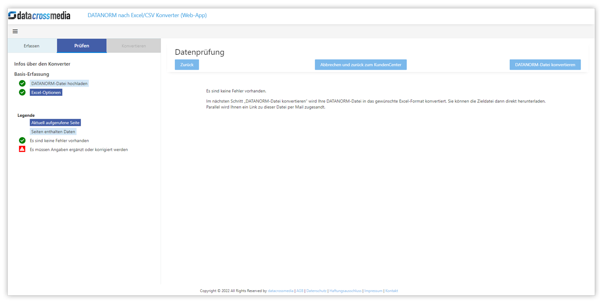The height and width of the screenshot is (303, 602).
Task: Open the Haftungsausschluss footer link
Action: point(345,291)
